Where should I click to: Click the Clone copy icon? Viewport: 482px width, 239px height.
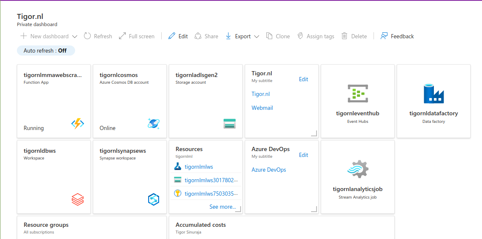point(269,36)
